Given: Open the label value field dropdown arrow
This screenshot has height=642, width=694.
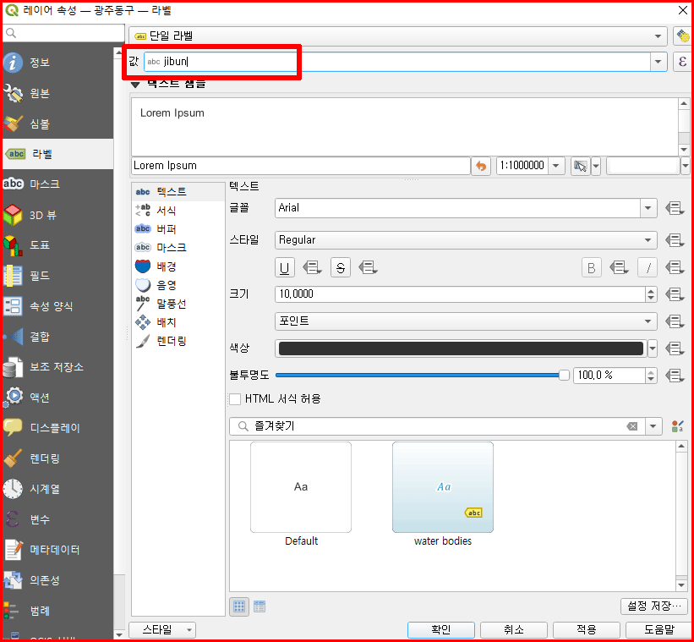Looking at the screenshot, I should click(x=658, y=62).
